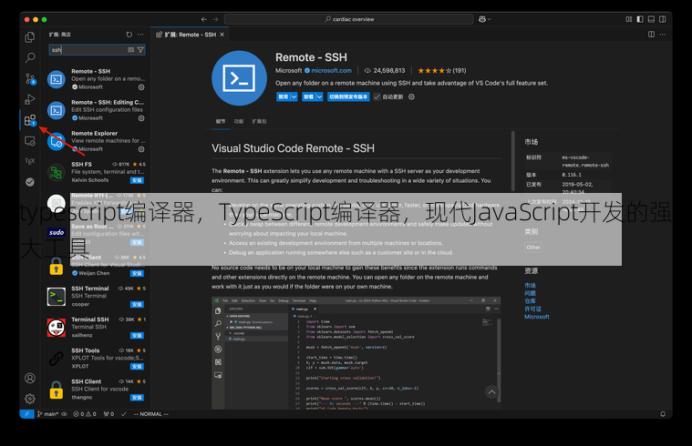This screenshot has width=692, height=446.
Task: Toggle the auto update checkbox
Action: 377,97
